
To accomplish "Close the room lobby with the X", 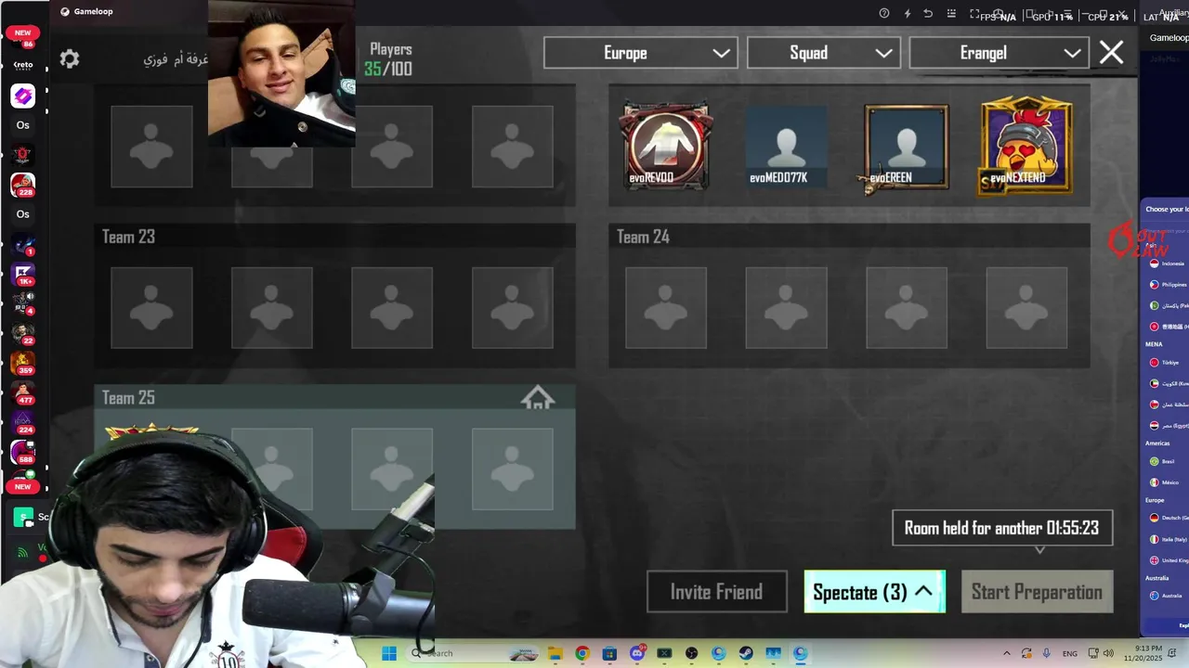I will tap(1111, 53).
